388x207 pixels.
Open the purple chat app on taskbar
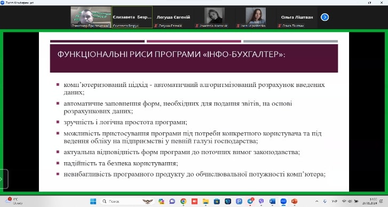point(172,201)
